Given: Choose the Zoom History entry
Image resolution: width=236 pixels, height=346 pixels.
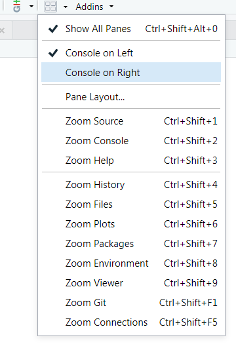Looking at the screenshot, I should click(131, 185).
